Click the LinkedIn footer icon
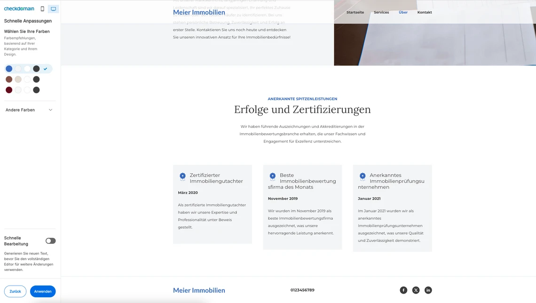 coord(428,290)
